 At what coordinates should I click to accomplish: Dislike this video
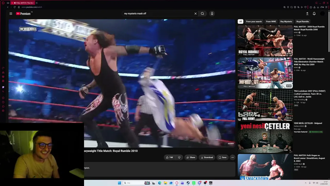(179, 157)
